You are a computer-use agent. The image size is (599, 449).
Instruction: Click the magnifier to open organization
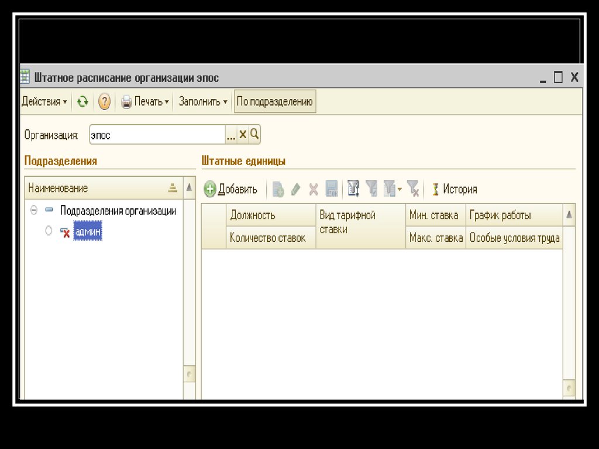coord(254,135)
